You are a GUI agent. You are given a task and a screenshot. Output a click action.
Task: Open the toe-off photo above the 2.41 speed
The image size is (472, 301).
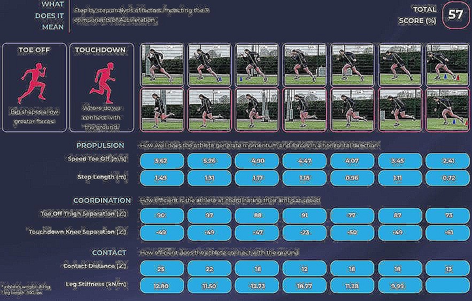tap(447, 64)
